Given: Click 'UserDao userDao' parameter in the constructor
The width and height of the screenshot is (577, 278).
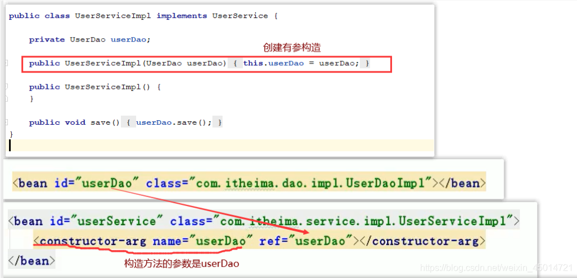Looking at the screenshot, I should tap(184, 63).
